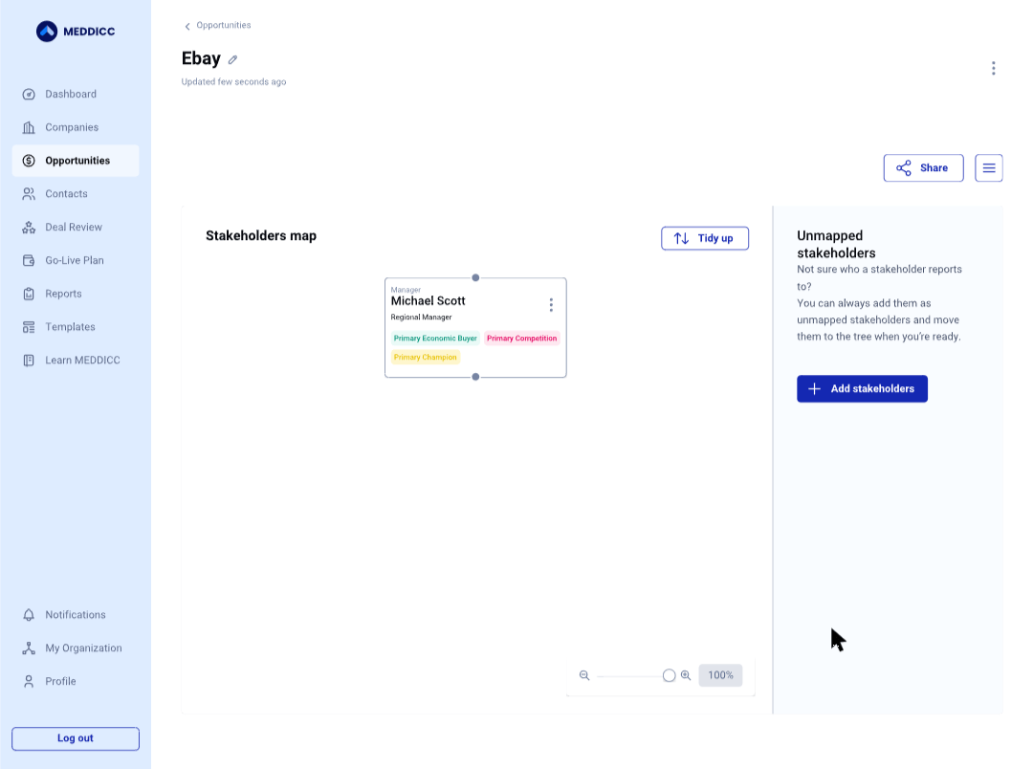Click the Share button
The width and height of the screenshot is (1033, 769).
pos(924,168)
